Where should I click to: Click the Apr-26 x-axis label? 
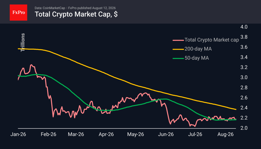(x=106, y=134)
